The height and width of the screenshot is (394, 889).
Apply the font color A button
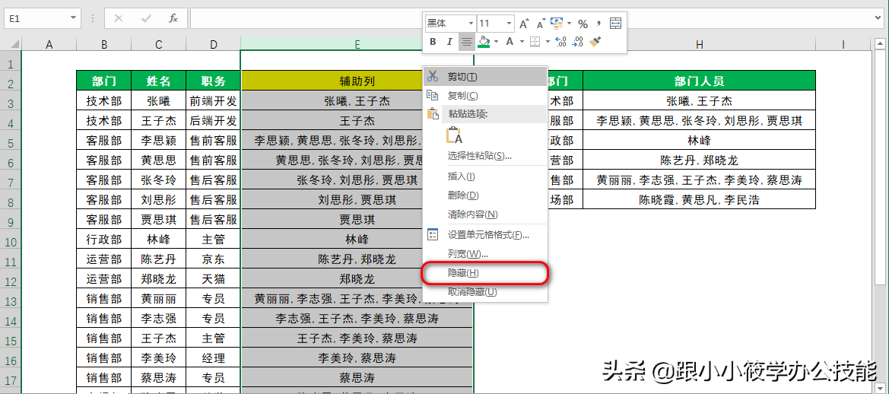509,41
